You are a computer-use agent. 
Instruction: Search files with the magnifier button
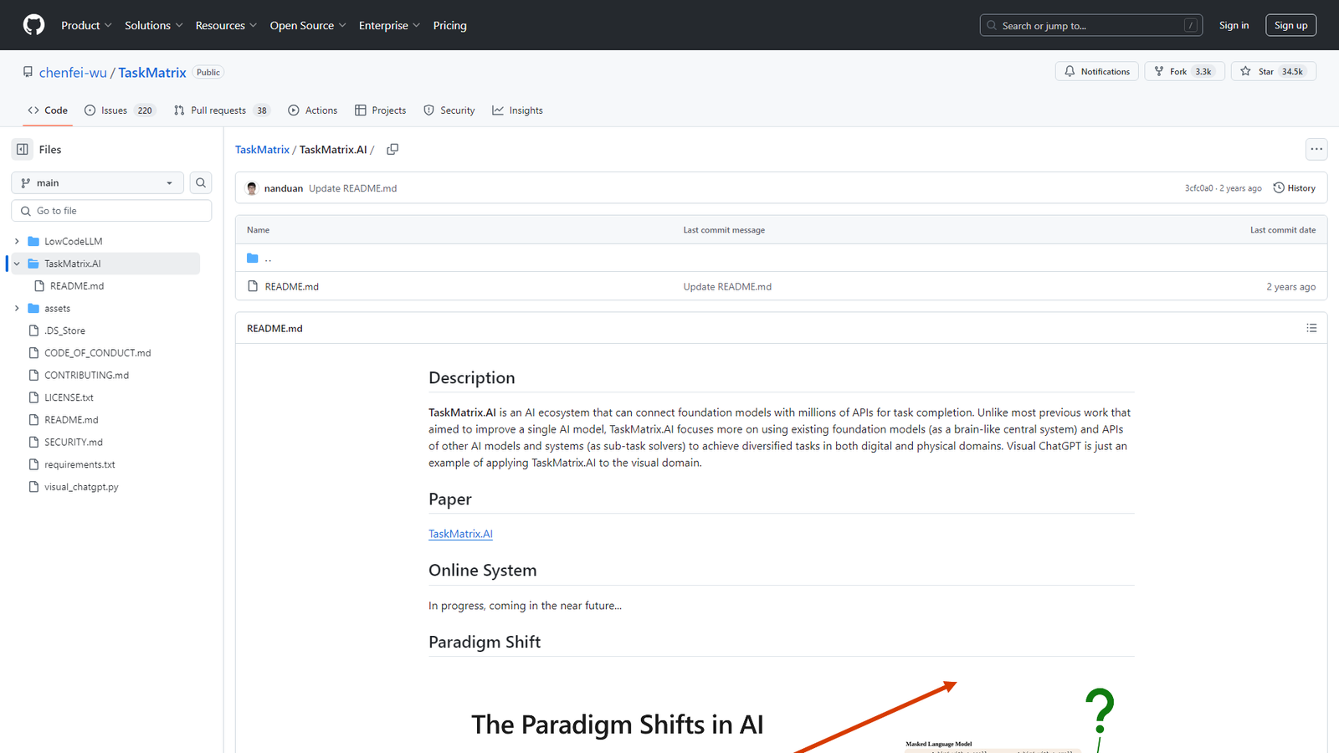pyautogui.click(x=201, y=182)
